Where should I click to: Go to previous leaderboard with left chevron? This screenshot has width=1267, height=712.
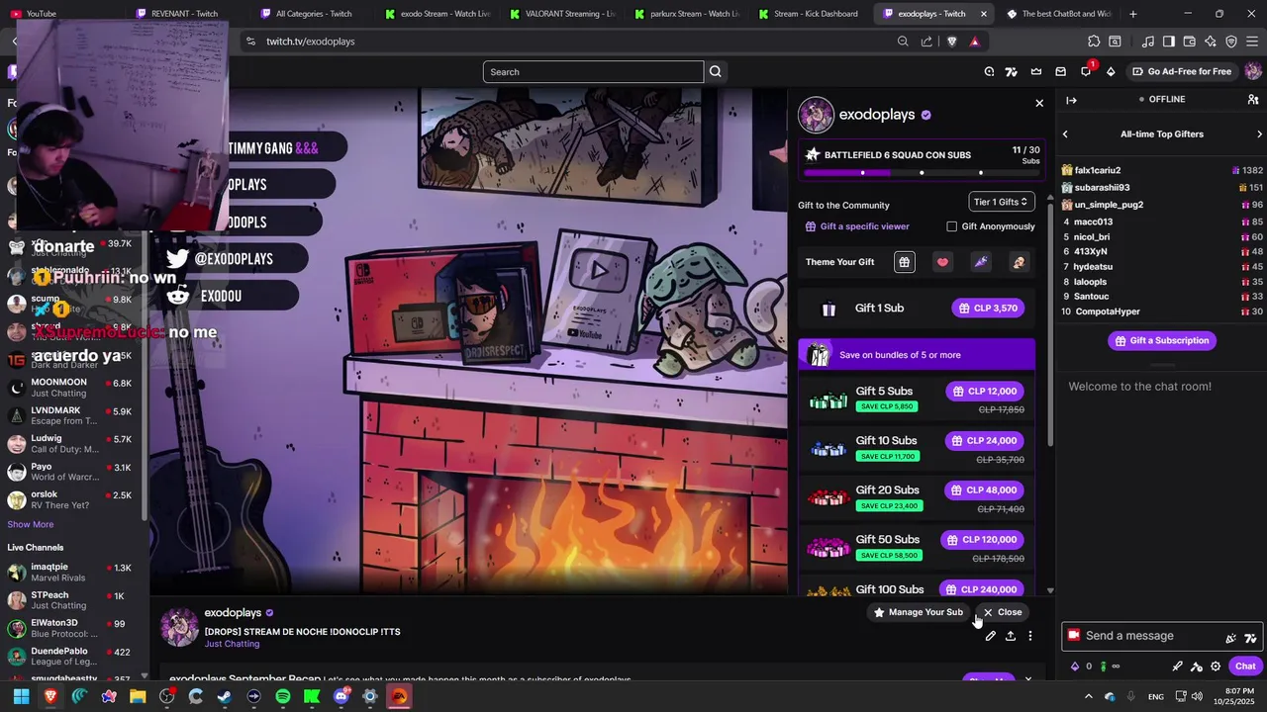click(1065, 133)
